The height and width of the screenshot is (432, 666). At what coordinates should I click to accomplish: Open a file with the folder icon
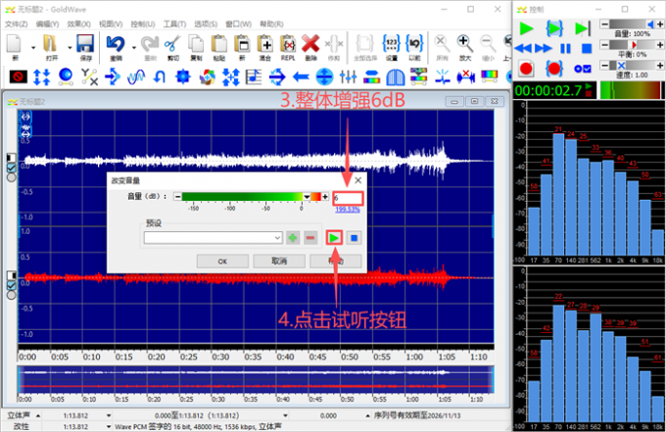pos(51,45)
